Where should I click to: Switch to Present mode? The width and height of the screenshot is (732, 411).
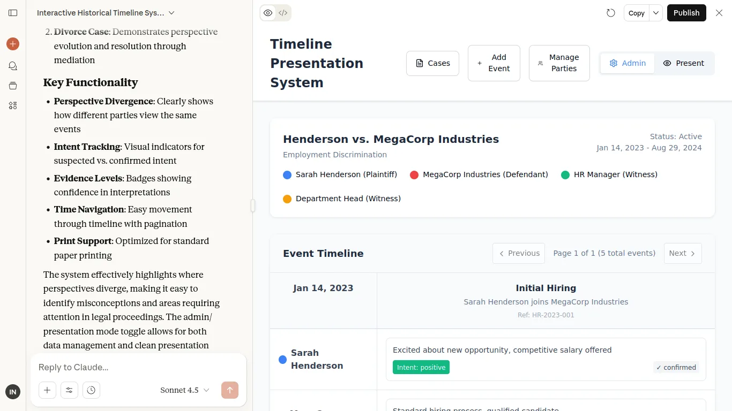point(684,63)
